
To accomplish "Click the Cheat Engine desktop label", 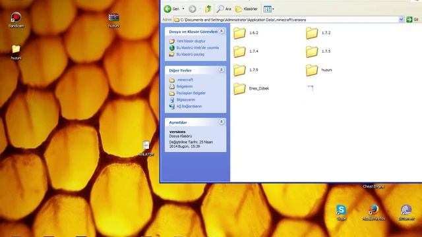I will coord(374,186).
